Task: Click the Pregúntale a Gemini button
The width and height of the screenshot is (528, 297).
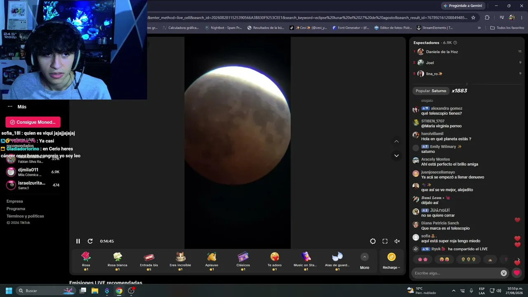Action: 462,6
